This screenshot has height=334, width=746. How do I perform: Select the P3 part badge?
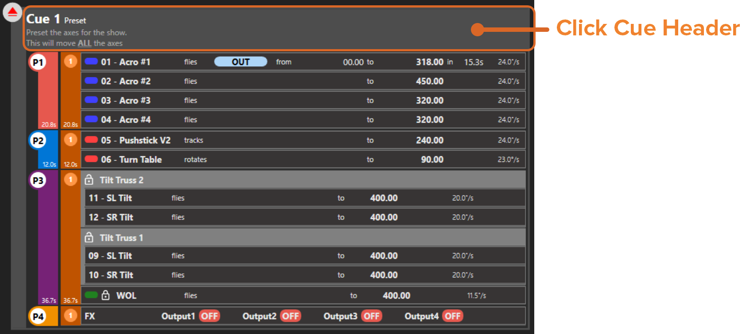[x=38, y=180]
